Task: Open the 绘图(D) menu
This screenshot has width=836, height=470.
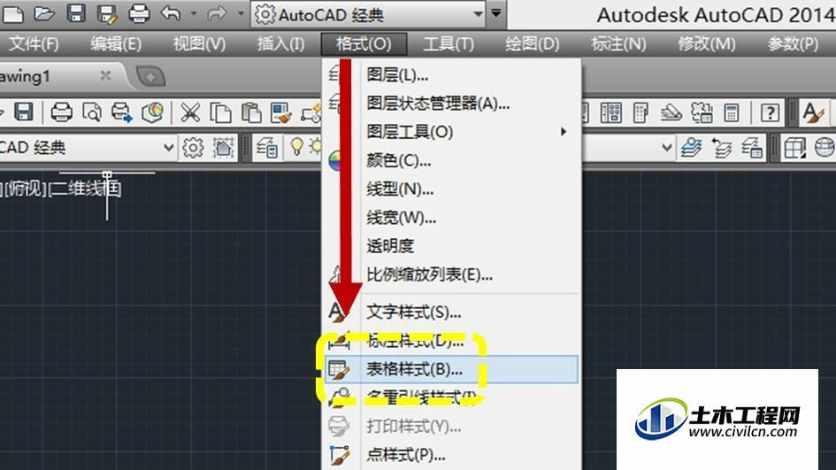Action: click(x=533, y=43)
